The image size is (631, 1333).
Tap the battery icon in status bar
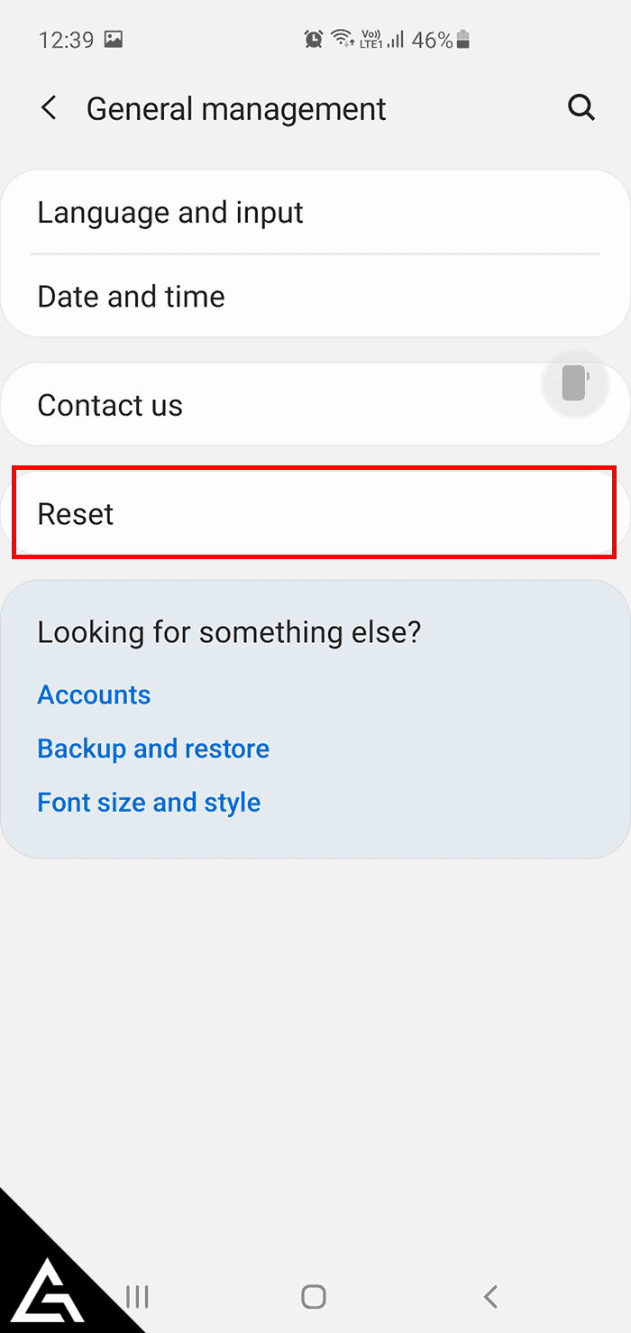(x=463, y=39)
